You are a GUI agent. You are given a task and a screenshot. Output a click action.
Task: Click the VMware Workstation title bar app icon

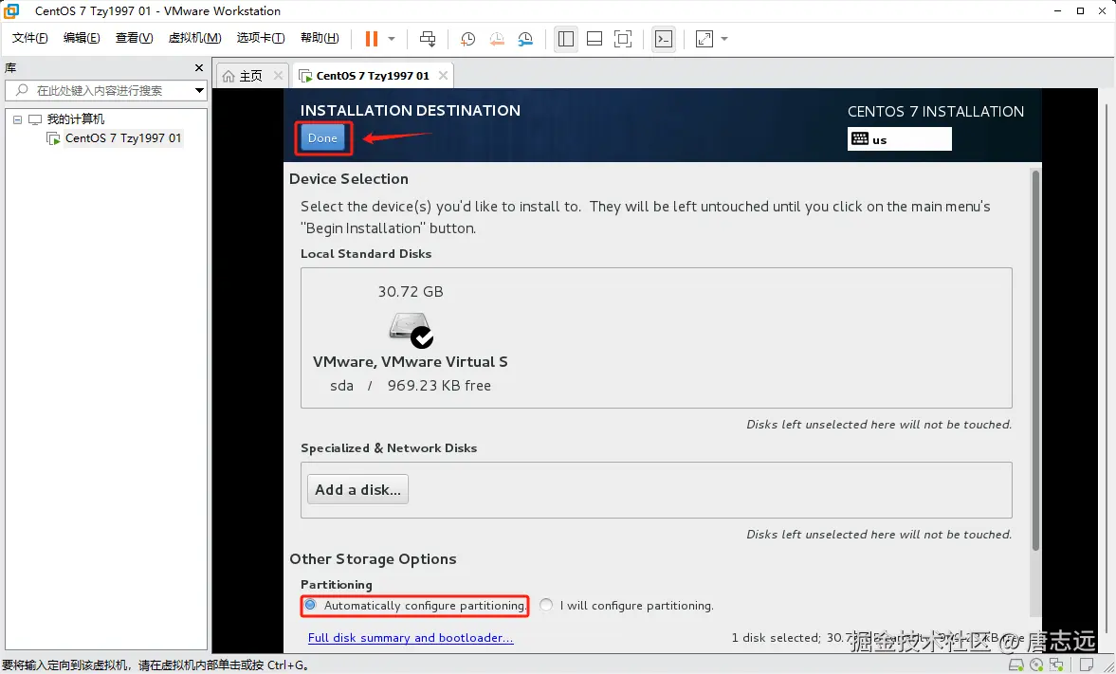click(x=11, y=10)
